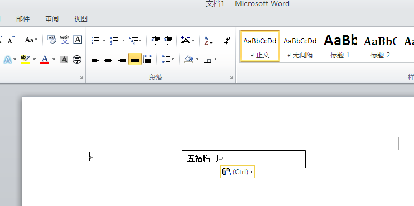Open the borders dropdown arrow

pyautogui.click(x=216, y=59)
